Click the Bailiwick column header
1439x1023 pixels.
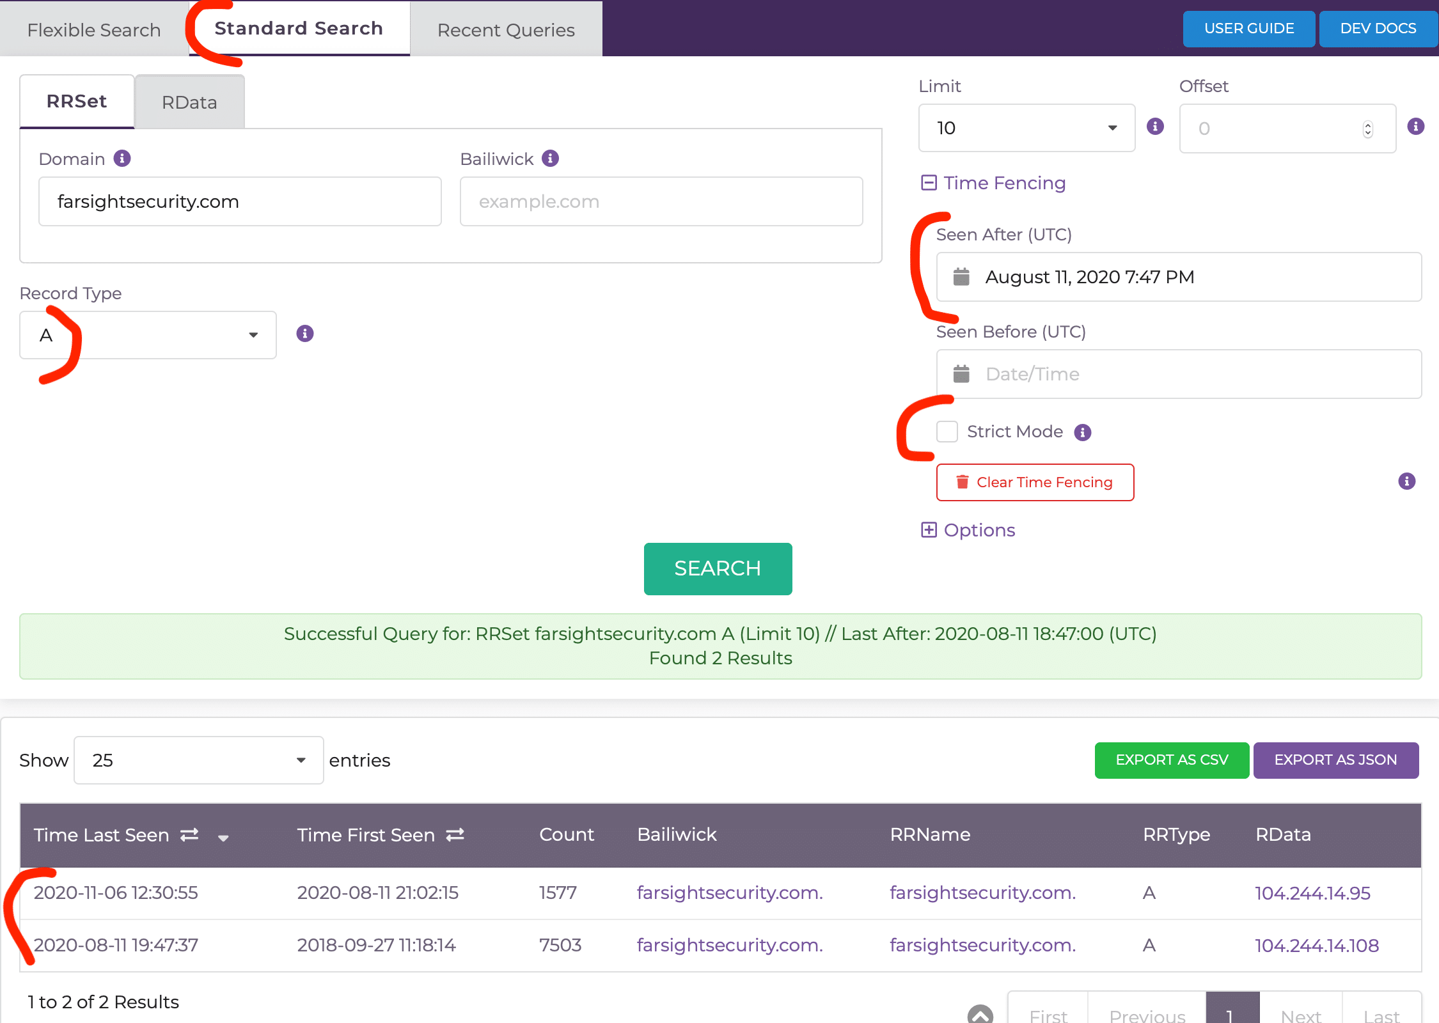677,834
